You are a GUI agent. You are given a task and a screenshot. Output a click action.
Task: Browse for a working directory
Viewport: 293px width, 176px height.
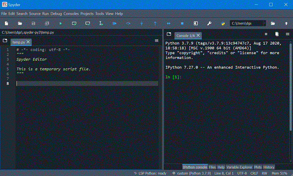point(273,23)
